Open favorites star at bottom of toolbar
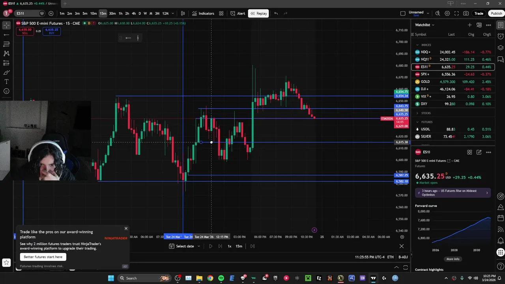The image size is (505, 284). [x=6, y=262]
